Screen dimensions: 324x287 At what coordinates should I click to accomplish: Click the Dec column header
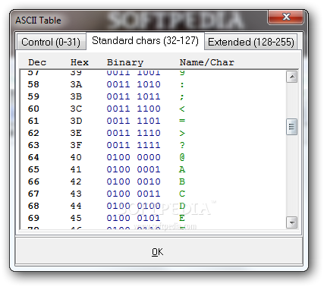tap(37, 62)
